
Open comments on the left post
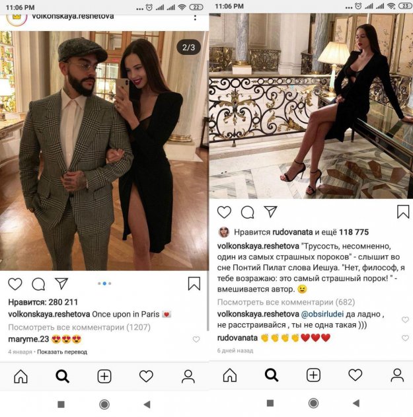pos(38,284)
